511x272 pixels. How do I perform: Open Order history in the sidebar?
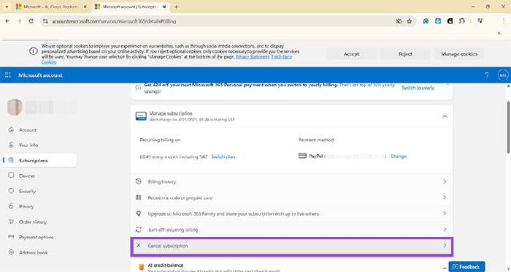click(33, 222)
